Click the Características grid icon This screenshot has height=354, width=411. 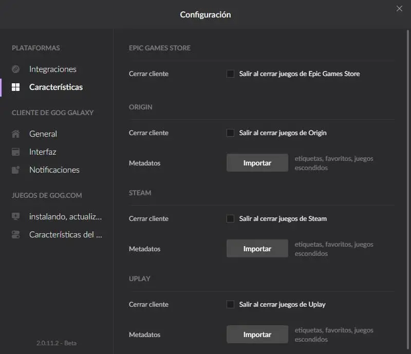[16, 87]
